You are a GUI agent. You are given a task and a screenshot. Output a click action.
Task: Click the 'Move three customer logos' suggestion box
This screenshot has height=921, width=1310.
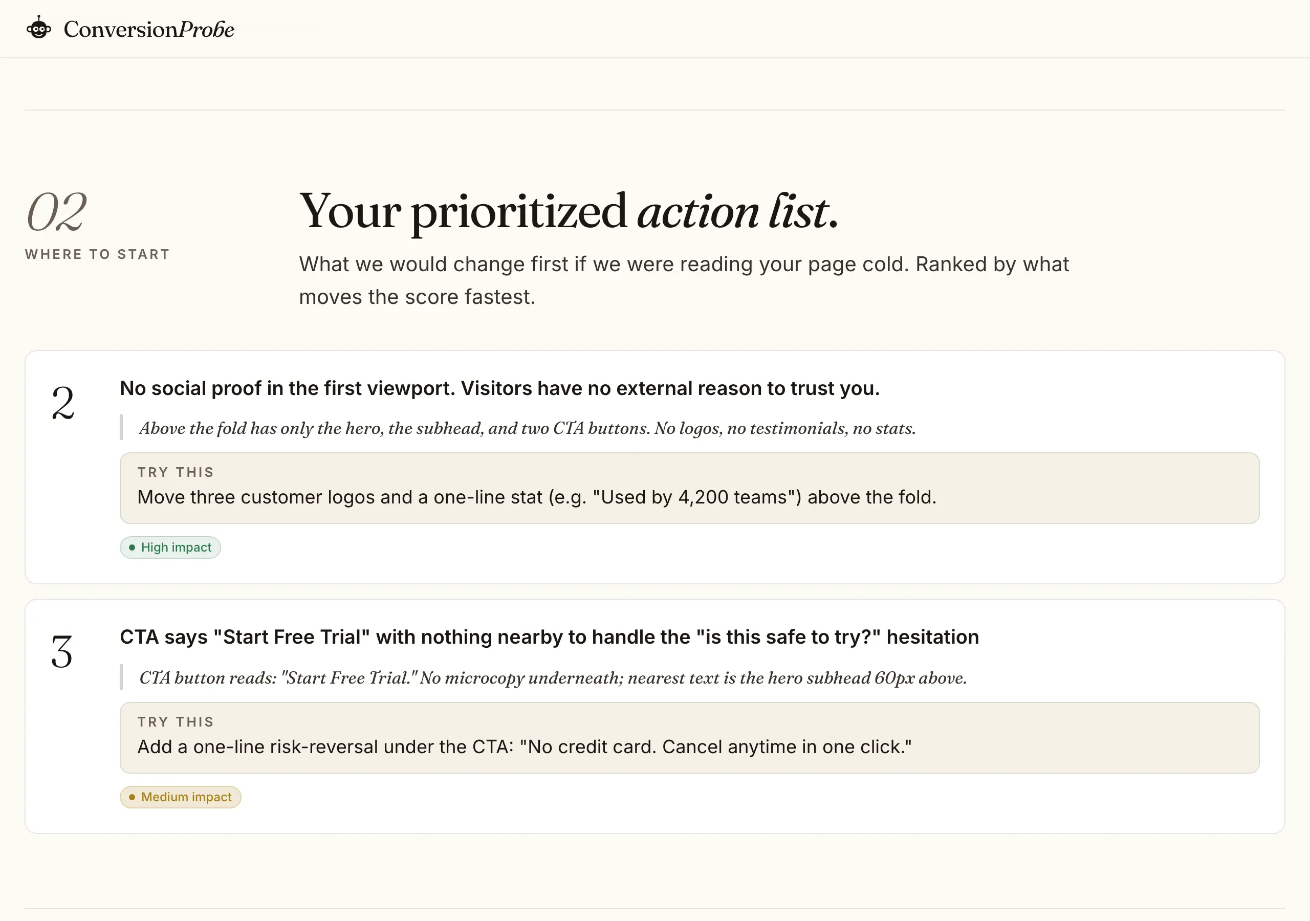(x=689, y=488)
